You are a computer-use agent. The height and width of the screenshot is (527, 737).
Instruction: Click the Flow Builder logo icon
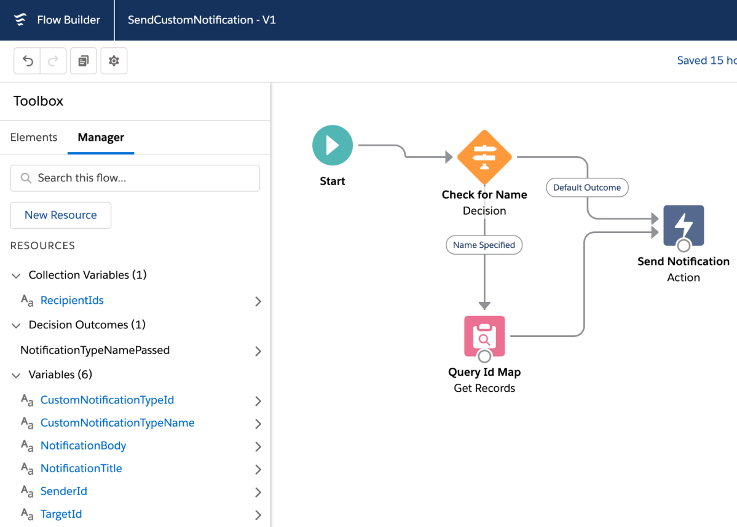20,20
